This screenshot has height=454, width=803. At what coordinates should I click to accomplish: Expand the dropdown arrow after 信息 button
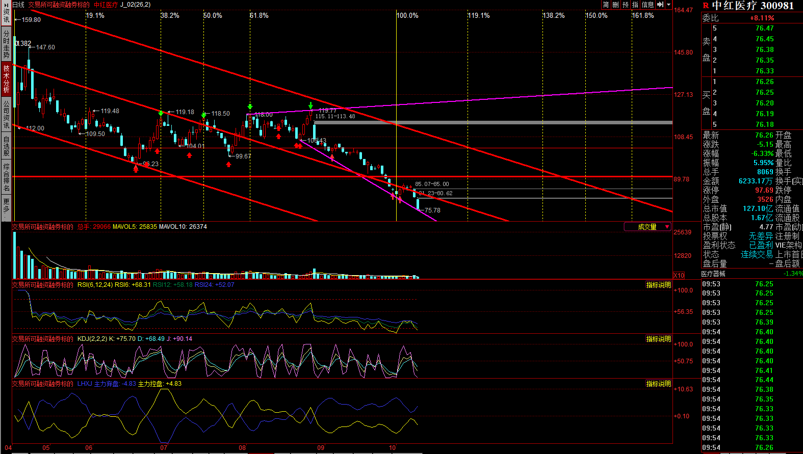(668, 5)
